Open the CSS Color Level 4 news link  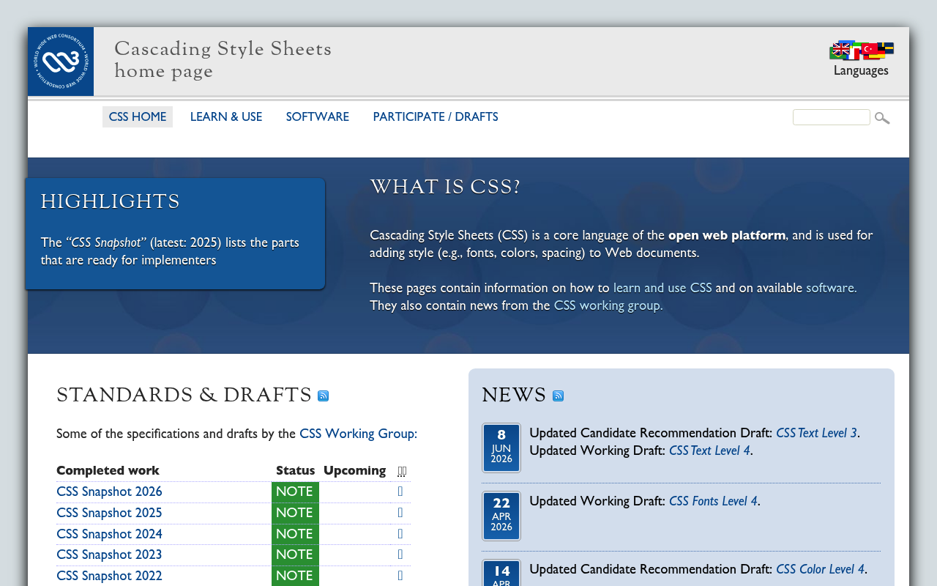pyautogui.click(x=820, y=569)
